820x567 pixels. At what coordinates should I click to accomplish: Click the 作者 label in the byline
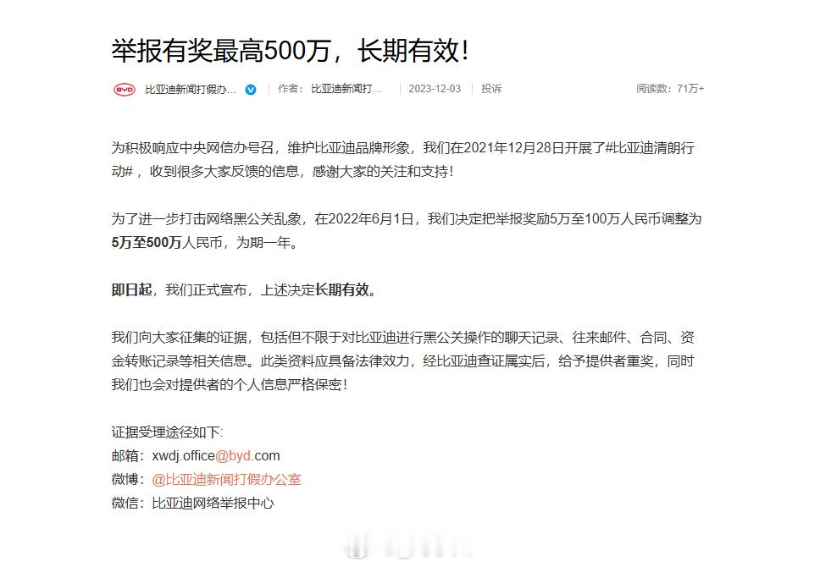click(x=288, y=89)
